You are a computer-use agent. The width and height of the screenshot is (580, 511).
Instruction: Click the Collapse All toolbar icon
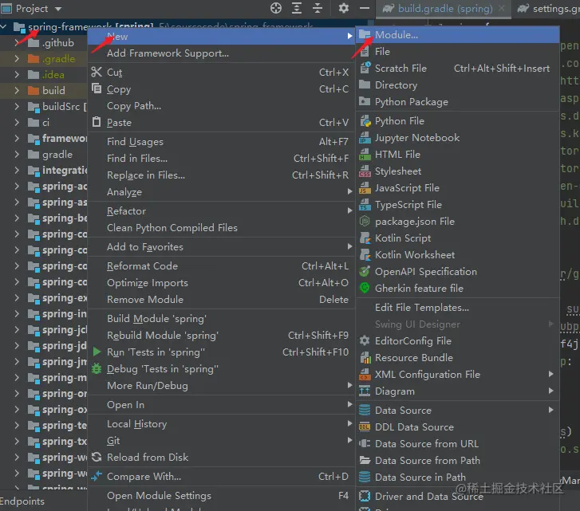pyautogui.click(x=318, y=8)
